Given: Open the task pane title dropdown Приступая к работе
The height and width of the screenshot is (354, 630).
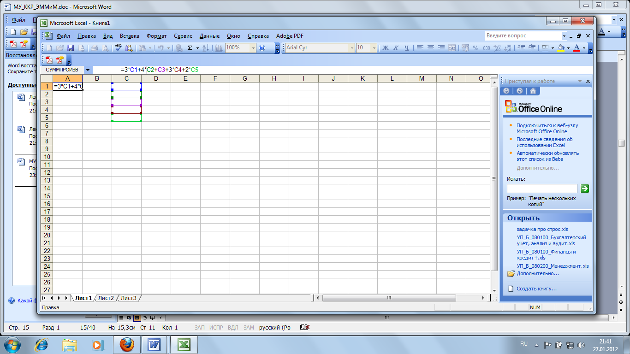Looking at the screenshot, I should click(x=580, y=81).
